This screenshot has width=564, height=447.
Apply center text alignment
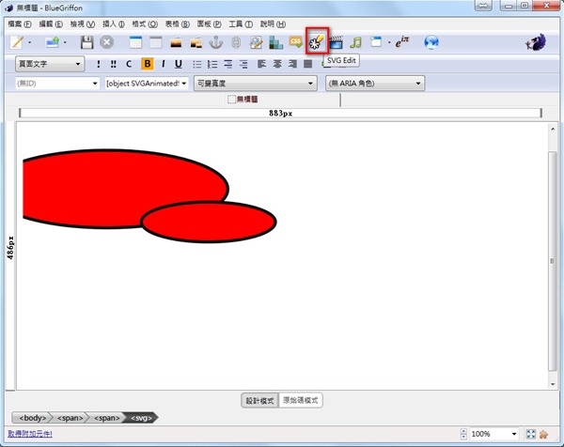277,64
